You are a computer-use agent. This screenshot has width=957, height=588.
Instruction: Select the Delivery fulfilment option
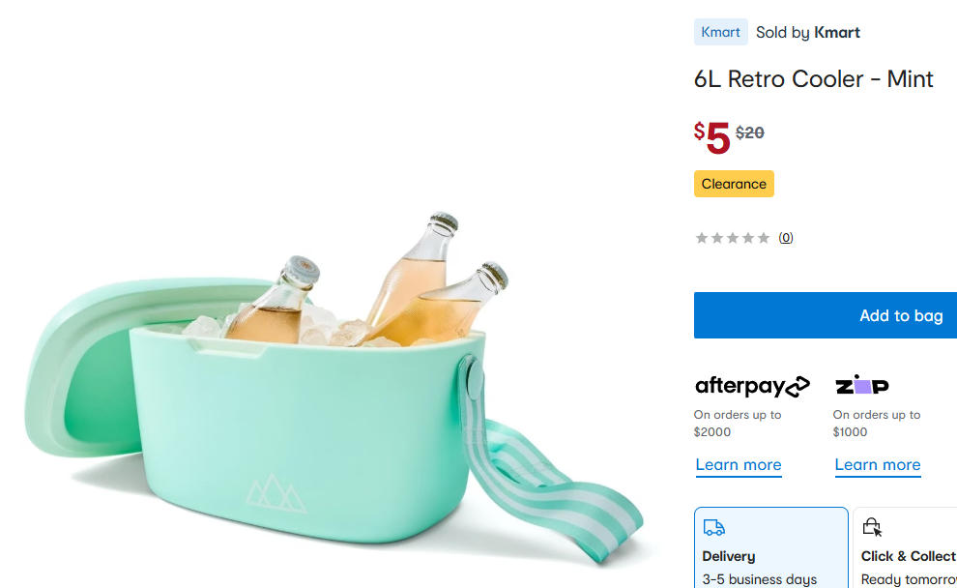coord(770,548)
